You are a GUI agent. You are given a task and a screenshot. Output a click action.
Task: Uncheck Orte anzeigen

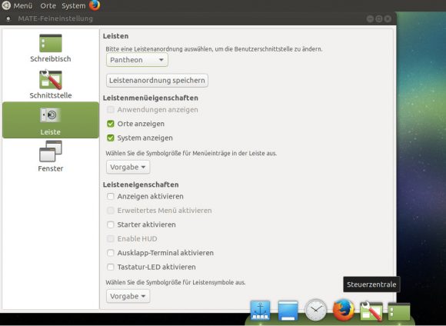pyautogui.click(x=111, y=124)
